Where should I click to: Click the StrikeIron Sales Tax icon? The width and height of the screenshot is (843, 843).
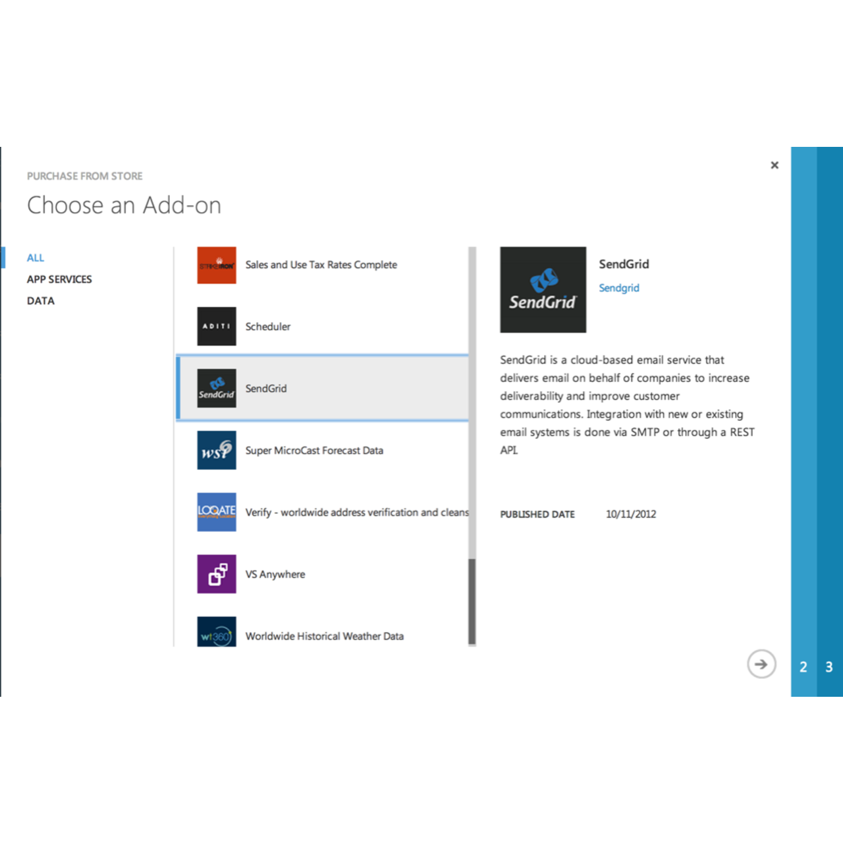click(x=216, y=265)
